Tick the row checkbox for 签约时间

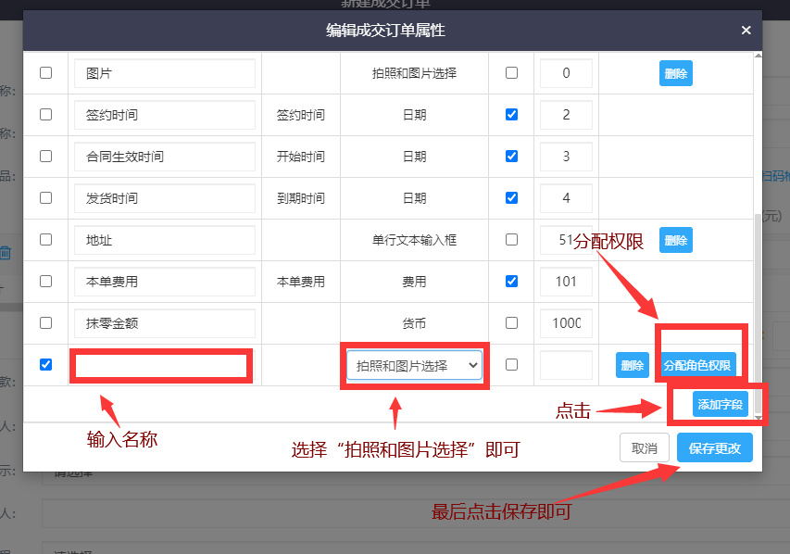pyautogui.click(x=46, y=115)
